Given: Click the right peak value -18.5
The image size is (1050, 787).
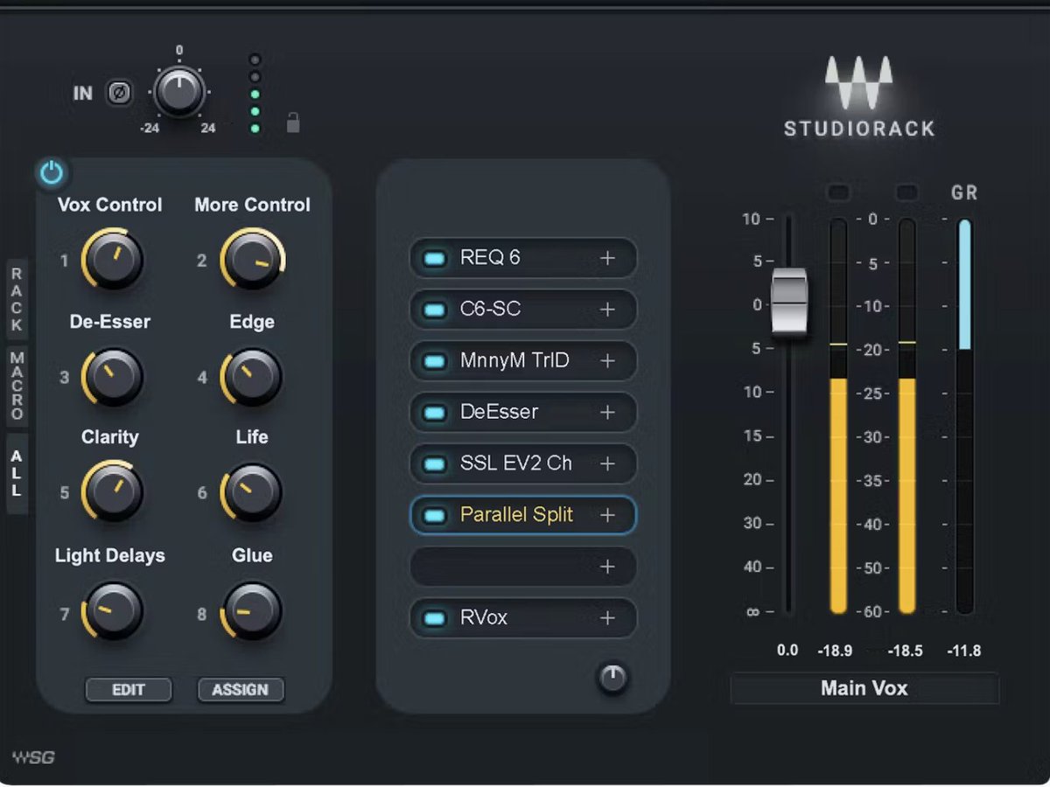Looking at the screenshot, I should 905,651.
